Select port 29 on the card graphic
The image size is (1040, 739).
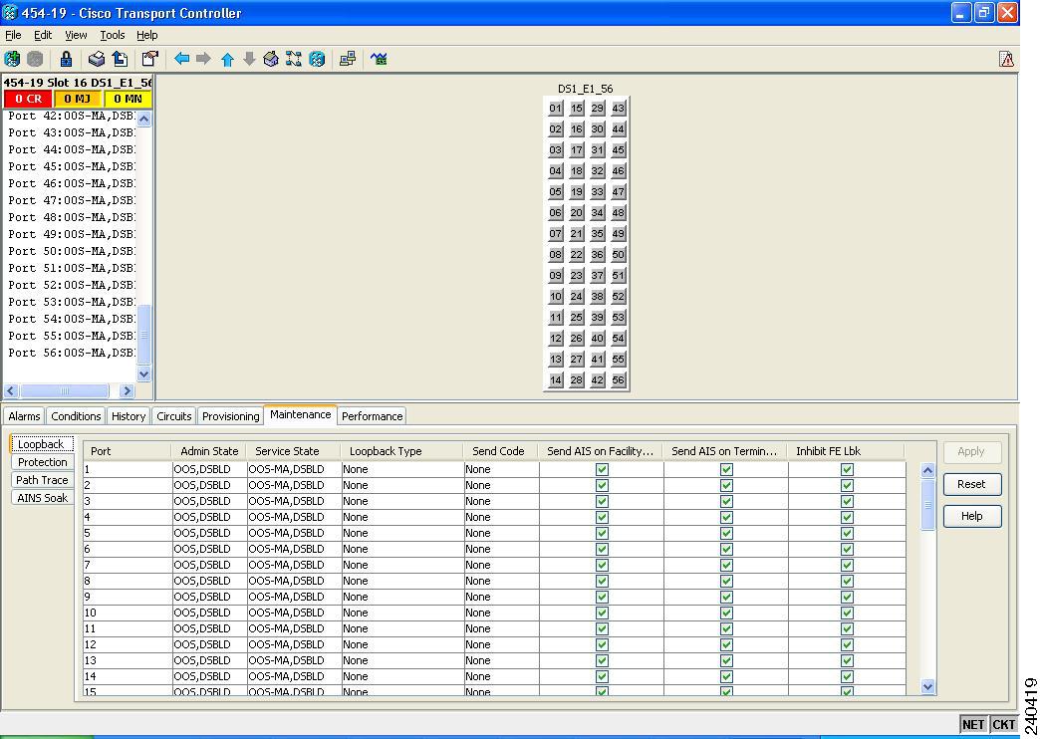tap(598, 109)
